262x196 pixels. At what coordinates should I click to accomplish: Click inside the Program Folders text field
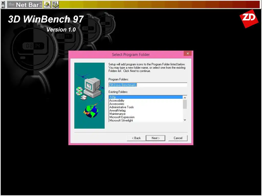click(x=148, y=85)
